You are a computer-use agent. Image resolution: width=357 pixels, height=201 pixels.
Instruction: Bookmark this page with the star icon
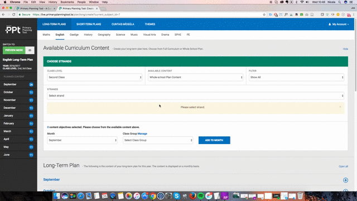point(264,15)
